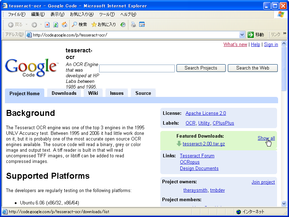Click the Search Projects button

pos(201,68)
